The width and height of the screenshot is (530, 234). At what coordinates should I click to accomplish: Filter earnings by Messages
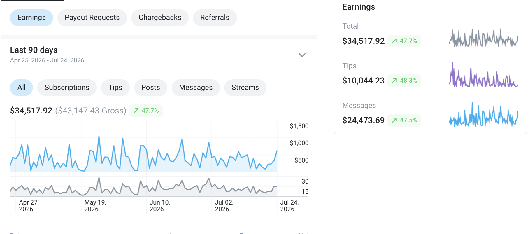click(x=196, y=88)
